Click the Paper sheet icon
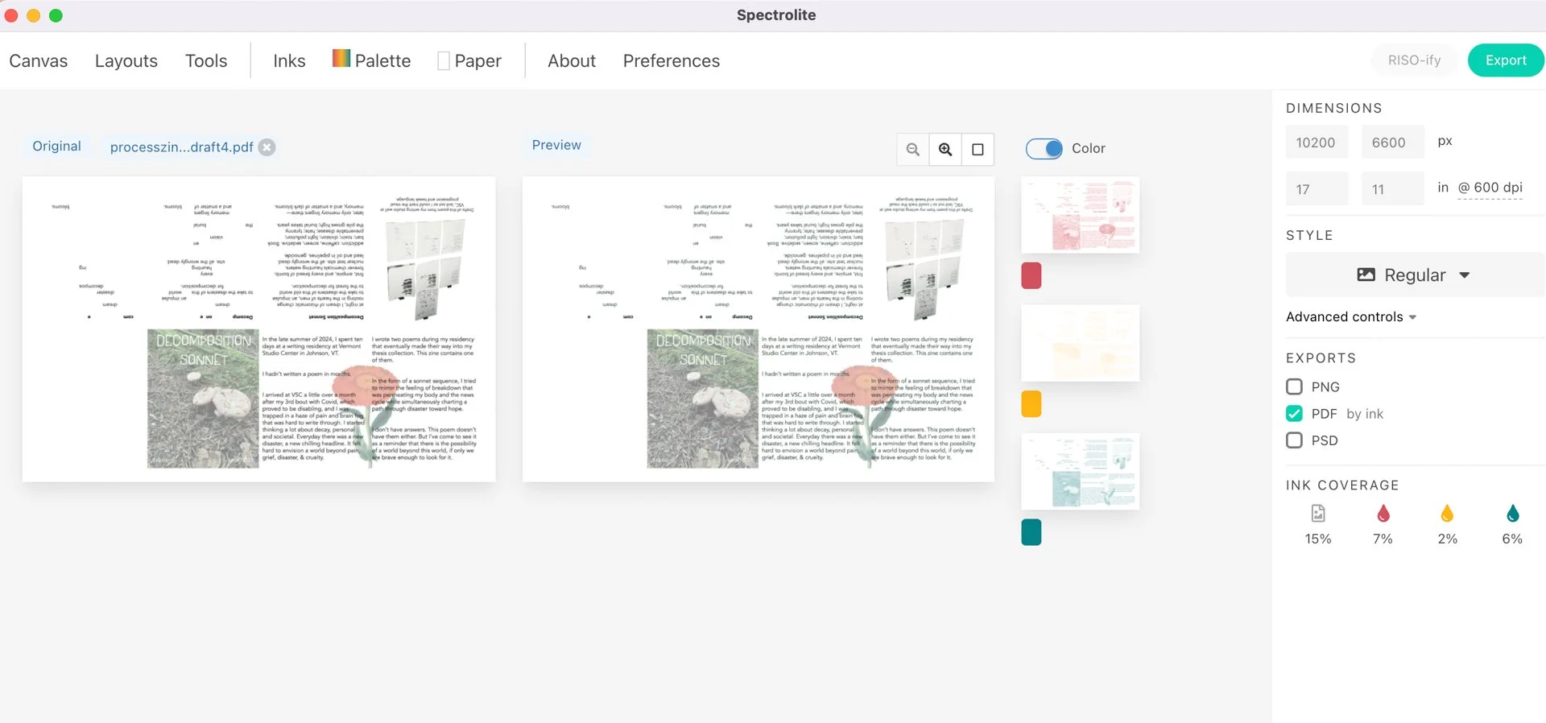This screenshot has height=723, width=1546. click(444, 61)
